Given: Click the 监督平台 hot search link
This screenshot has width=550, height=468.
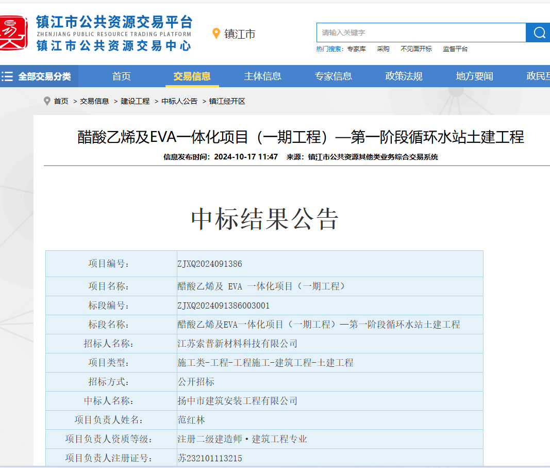Looking at the screenshot, I should click(x=455, y=49).
